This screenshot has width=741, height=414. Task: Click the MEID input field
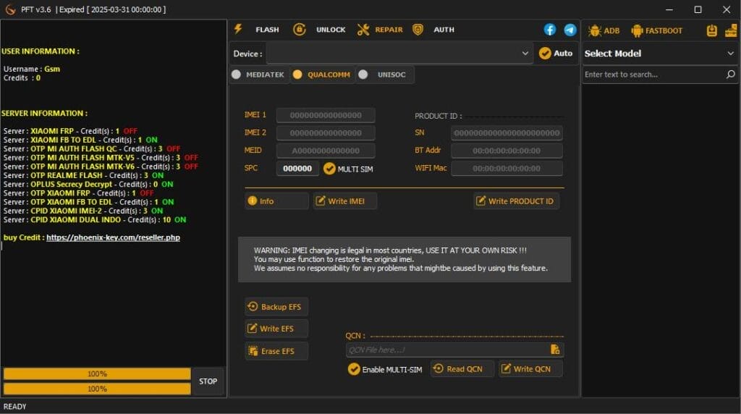326,151
